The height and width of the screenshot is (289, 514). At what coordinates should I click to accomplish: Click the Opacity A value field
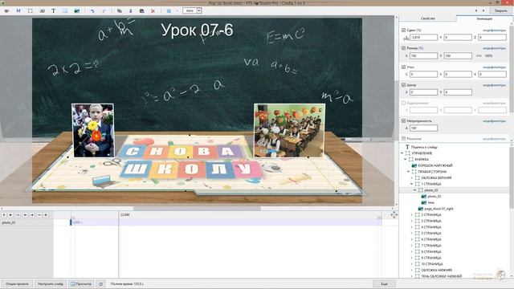(x=423, y=128)
